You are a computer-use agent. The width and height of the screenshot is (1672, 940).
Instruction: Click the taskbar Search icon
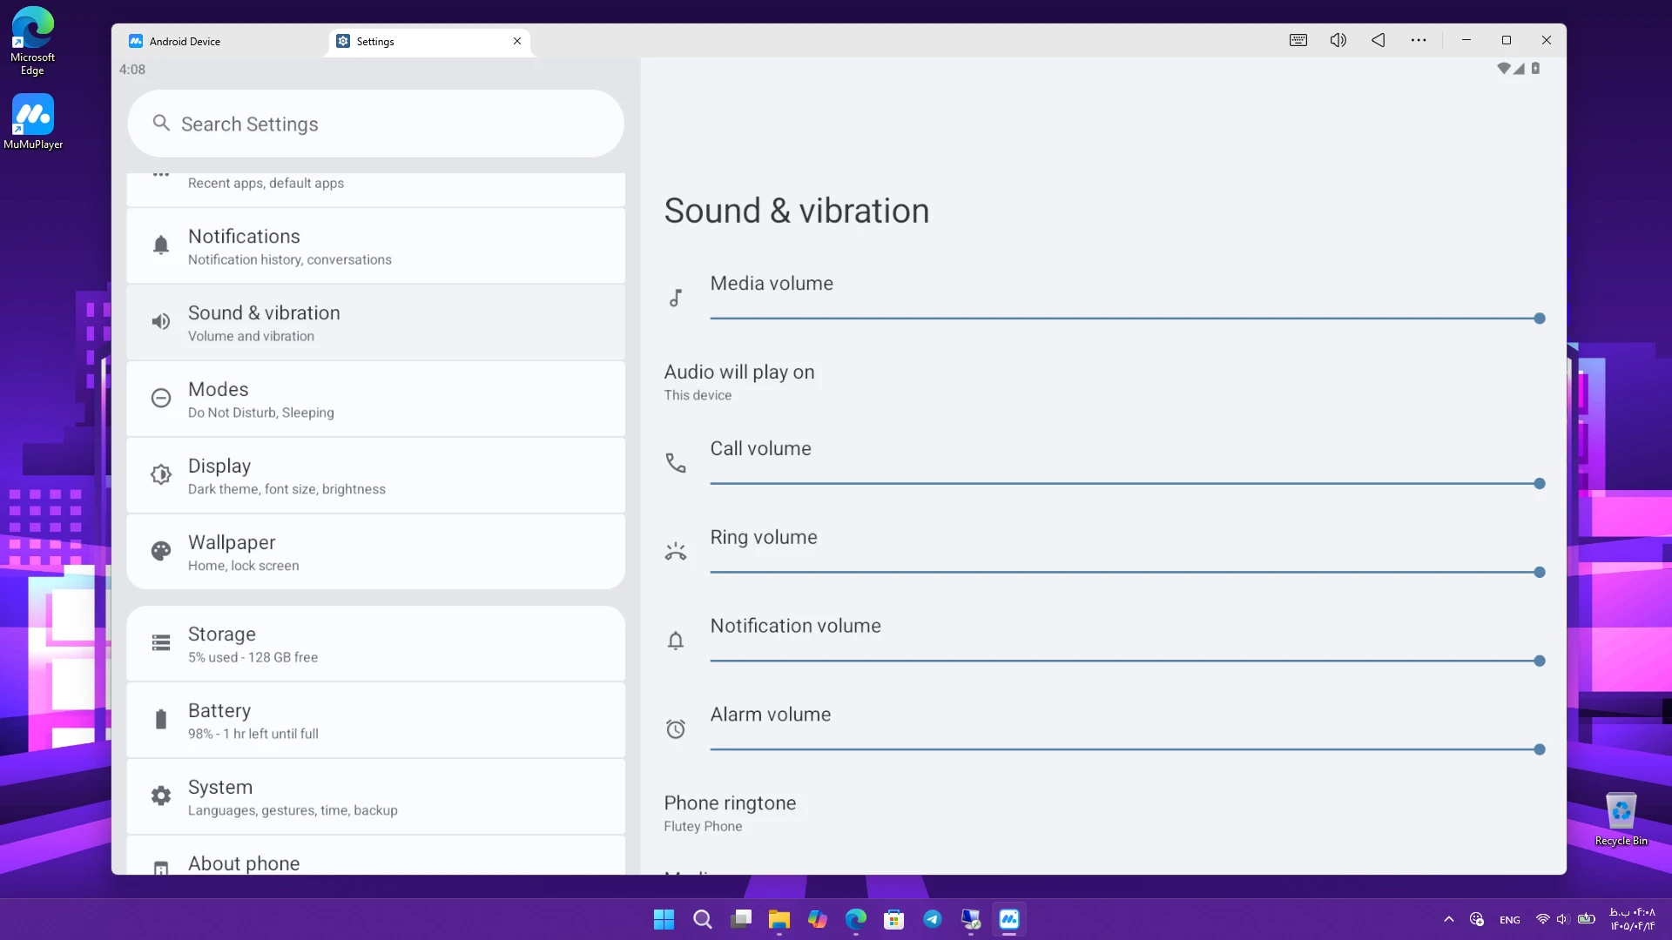click(702, 919)
